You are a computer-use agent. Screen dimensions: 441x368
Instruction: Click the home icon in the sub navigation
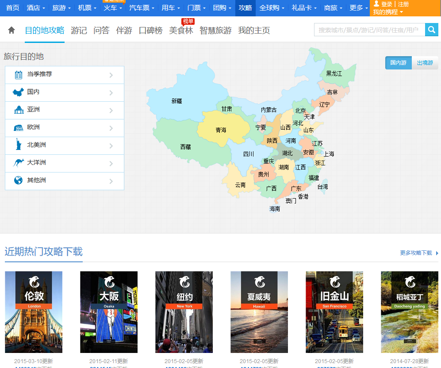click(x=12, y=30)
